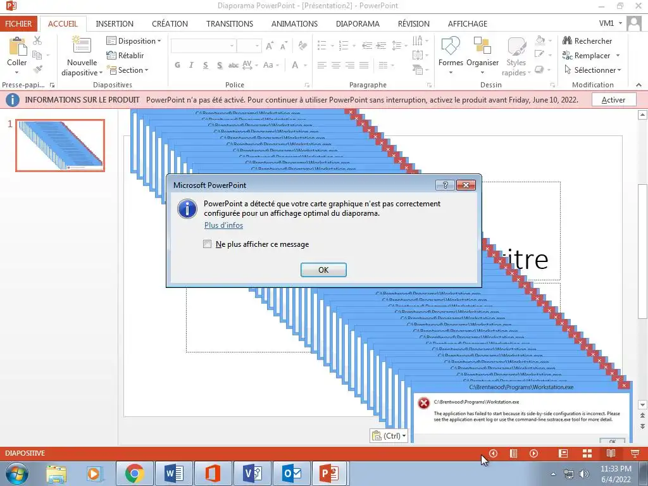Click OK in the Microsoft PowerPoint dialog
Image resolution: width=648 pixels, height=486 pixels.
[x=323, y=270]
